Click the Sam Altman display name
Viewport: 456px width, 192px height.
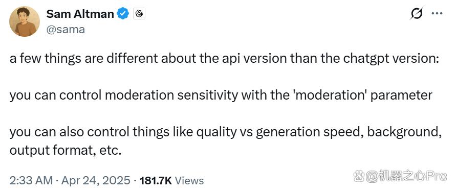click(80, 14)
